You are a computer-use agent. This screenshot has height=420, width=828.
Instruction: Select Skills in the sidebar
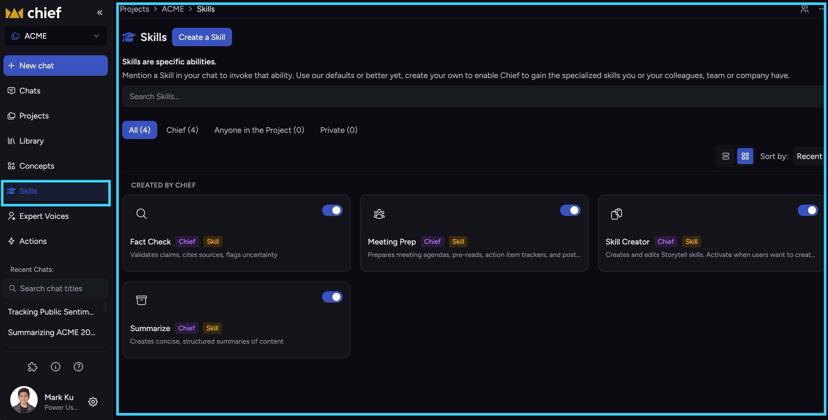coord(56,191)
